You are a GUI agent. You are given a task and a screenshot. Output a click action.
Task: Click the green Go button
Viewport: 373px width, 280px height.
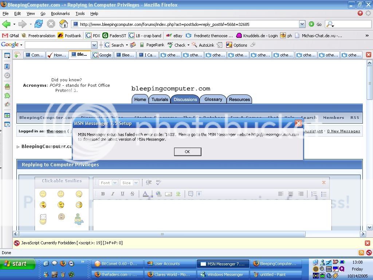315,24
